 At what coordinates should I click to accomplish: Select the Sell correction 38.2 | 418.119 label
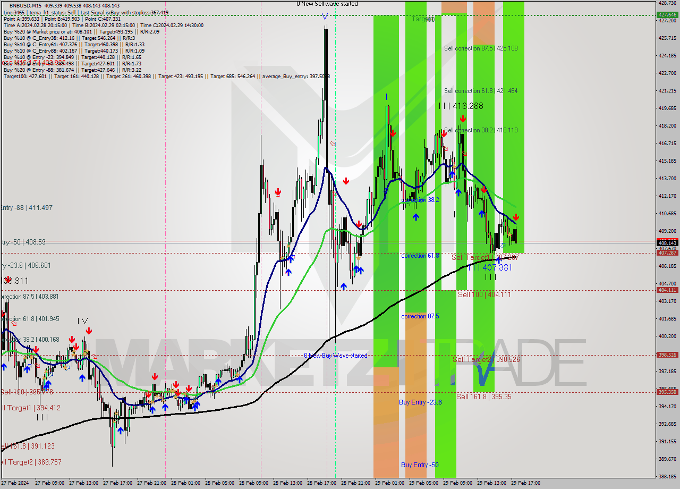click(x=481, y=130)
